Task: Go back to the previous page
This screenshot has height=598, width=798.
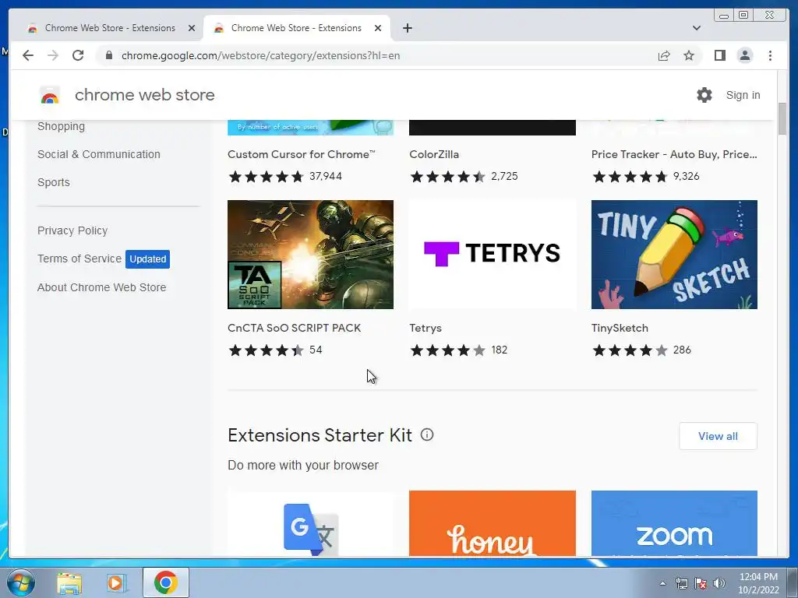Action: [28, 55]
